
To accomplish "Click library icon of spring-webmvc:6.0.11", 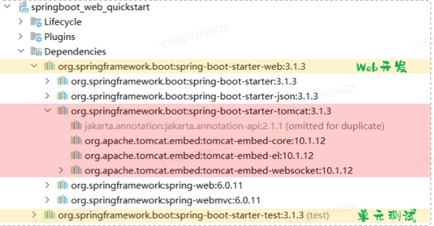I will [x=63, y=200].
